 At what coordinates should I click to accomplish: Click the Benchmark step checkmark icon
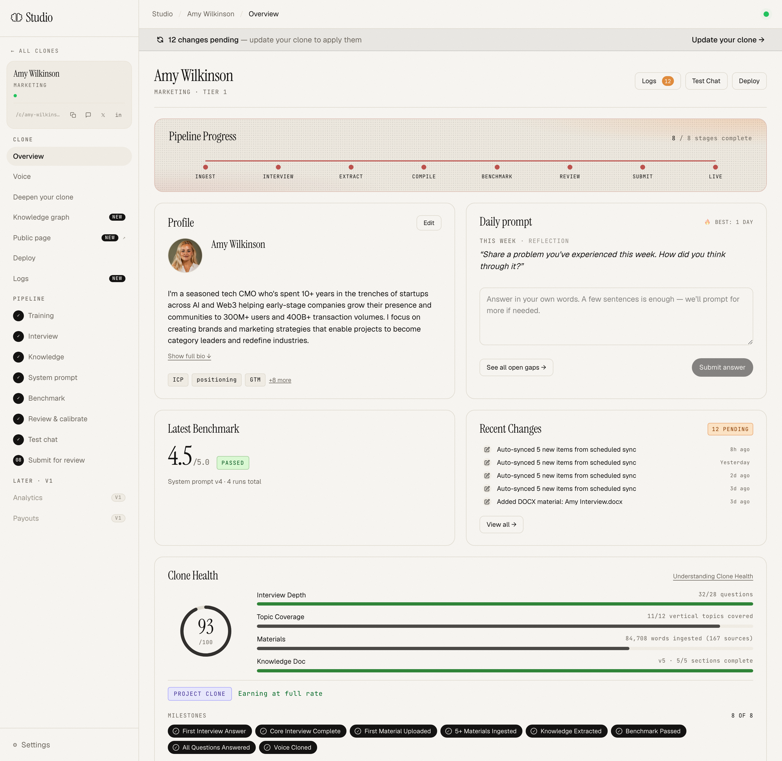click(18, 398)
